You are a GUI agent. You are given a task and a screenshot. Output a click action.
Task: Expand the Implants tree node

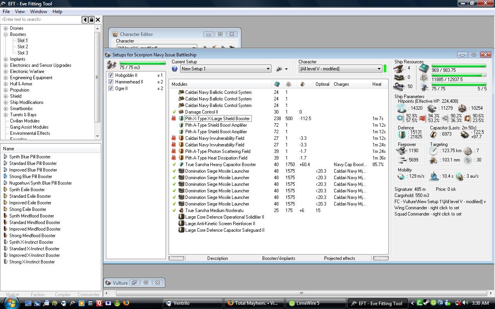pyautogui.click(x=6, y=59)
